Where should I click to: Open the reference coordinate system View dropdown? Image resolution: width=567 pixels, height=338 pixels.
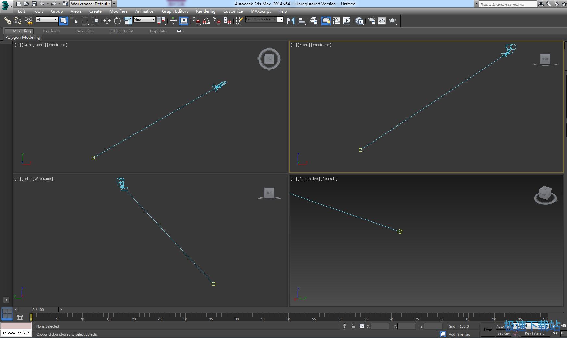145,19
